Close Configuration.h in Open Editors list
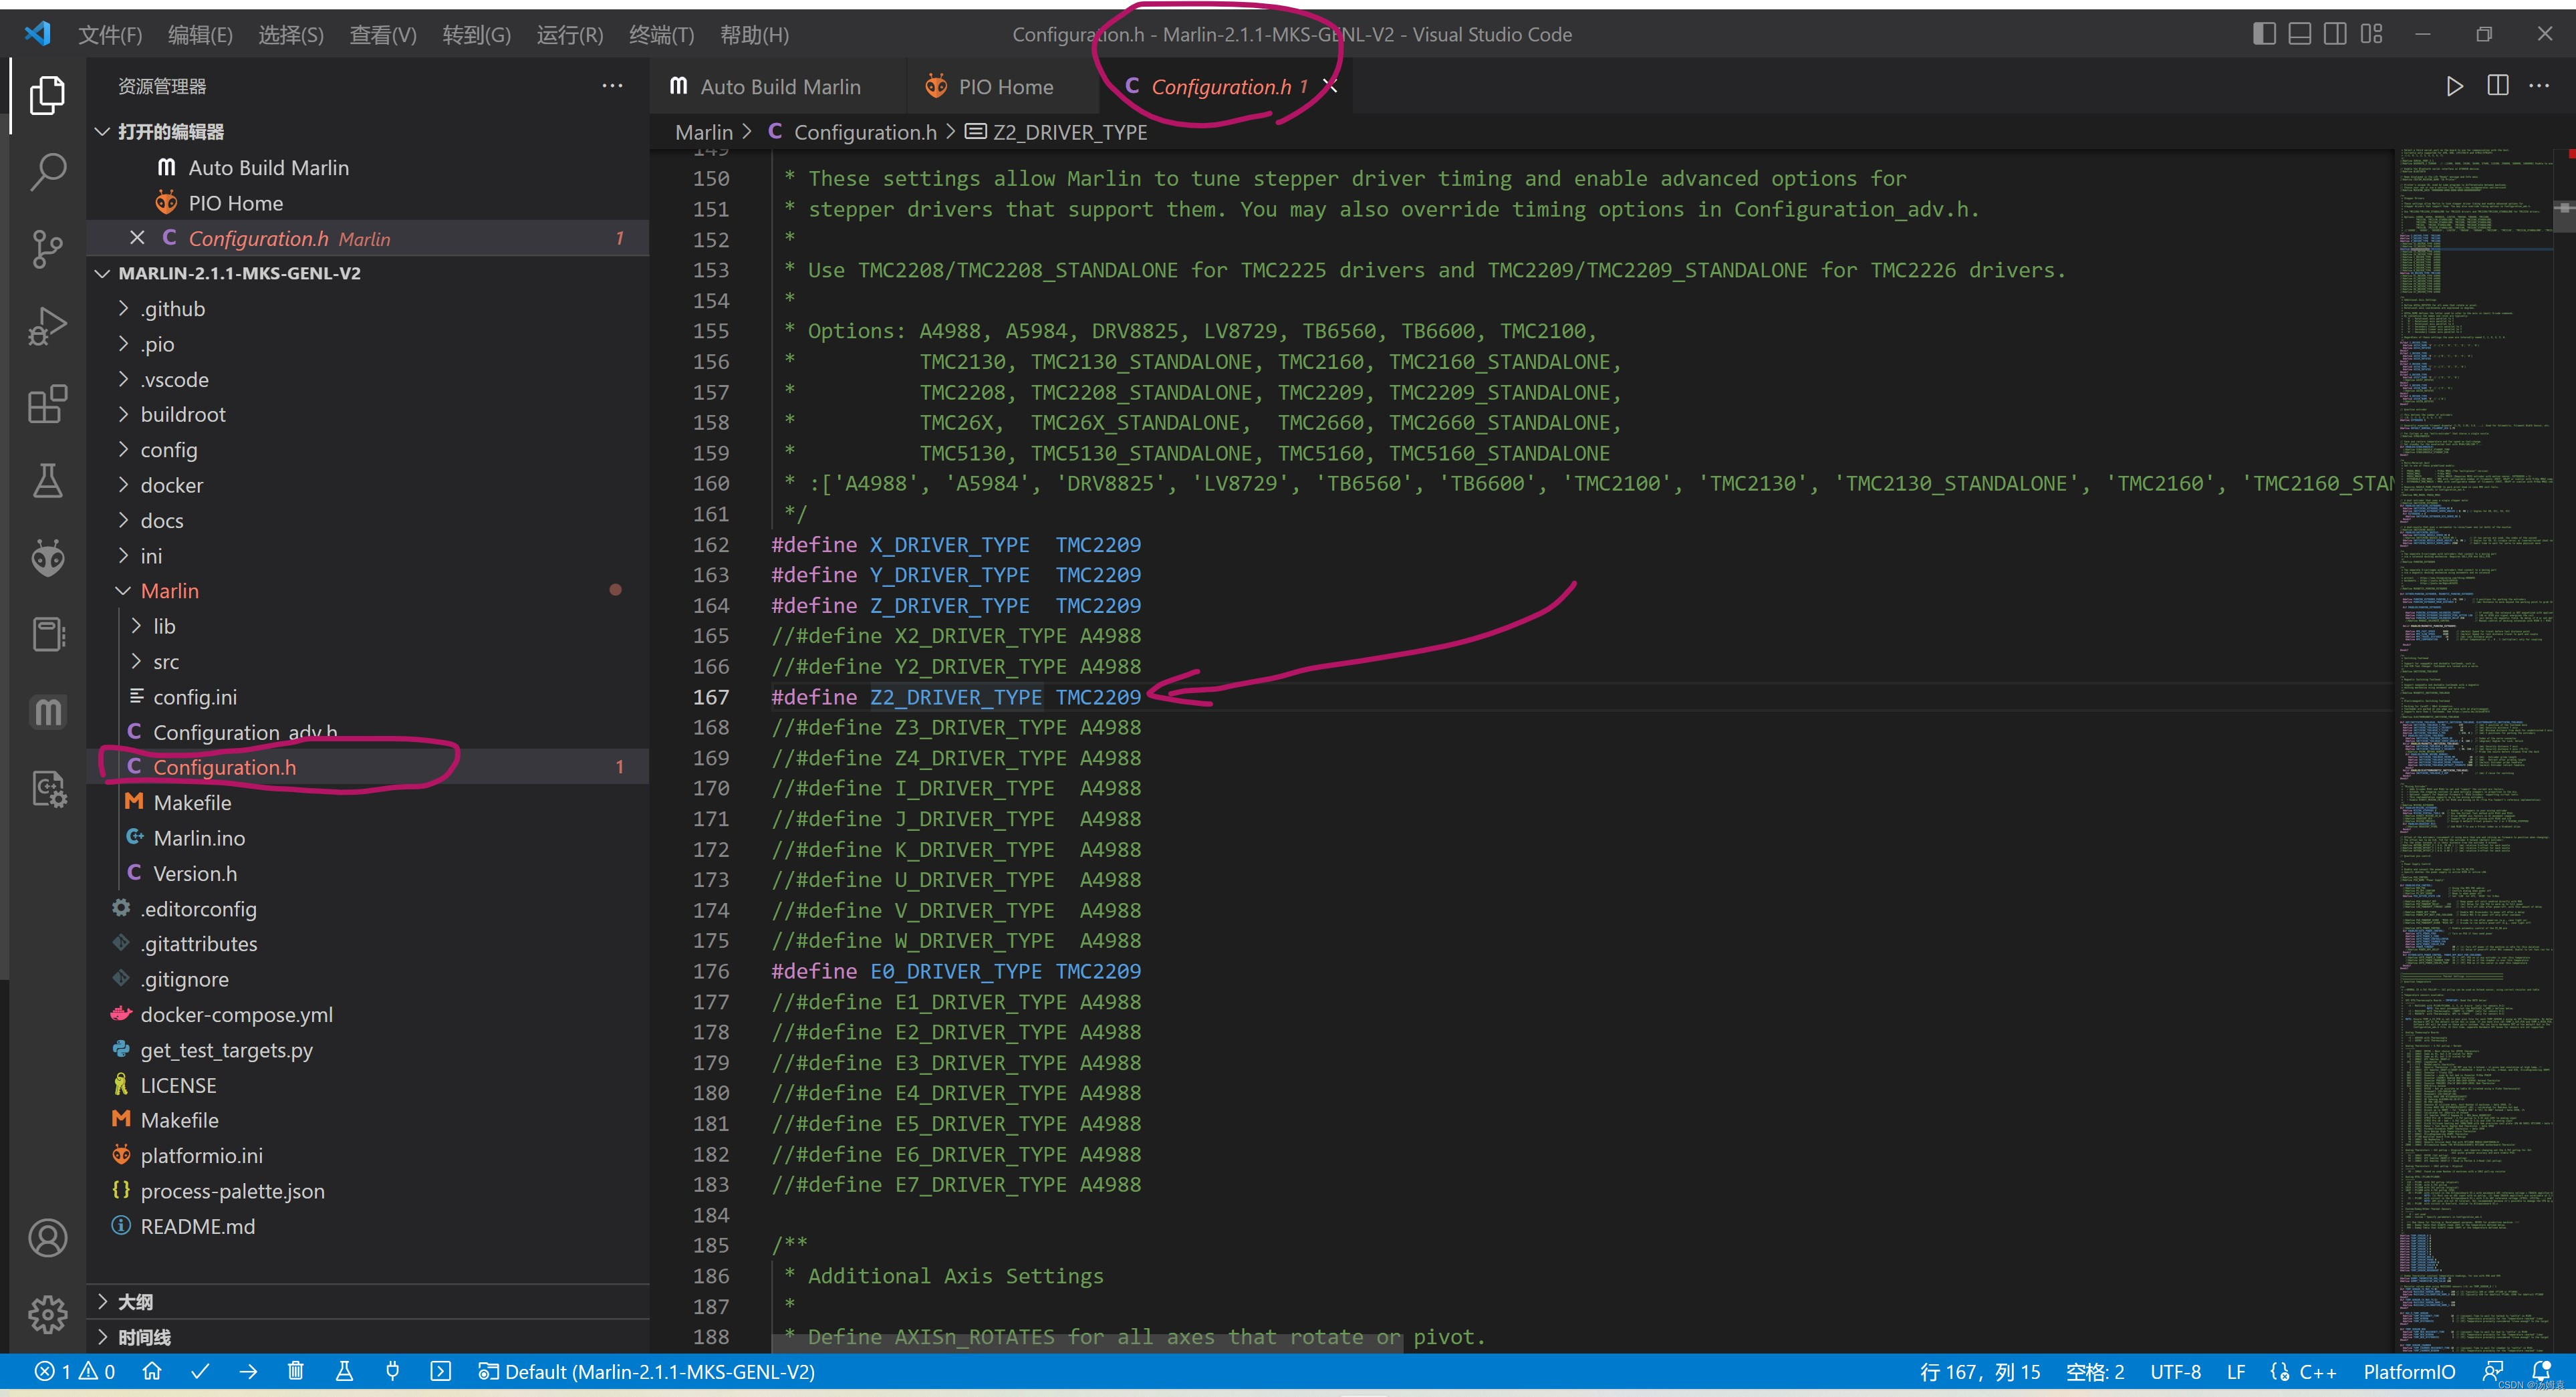The height and width of the screenshot is (1397, 2576). tap(137, 238)
